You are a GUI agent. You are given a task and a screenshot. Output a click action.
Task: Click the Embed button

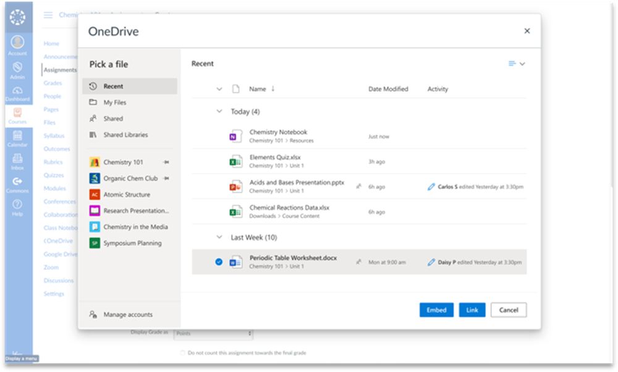click(436, 310)
